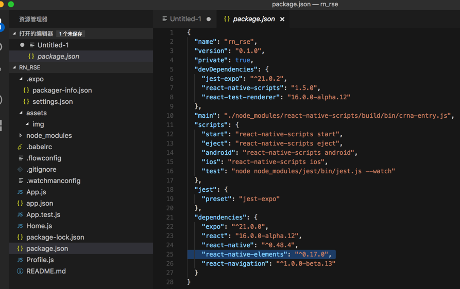Collapse the 打开的编辑器 section
This screenshot has width=460, height=289.
(14, 33)
